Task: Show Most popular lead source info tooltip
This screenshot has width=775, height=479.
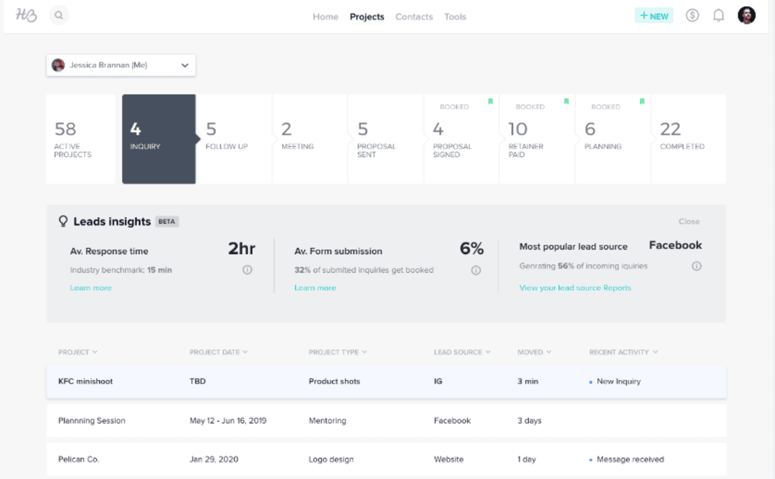Action: (x=696, y=266)
